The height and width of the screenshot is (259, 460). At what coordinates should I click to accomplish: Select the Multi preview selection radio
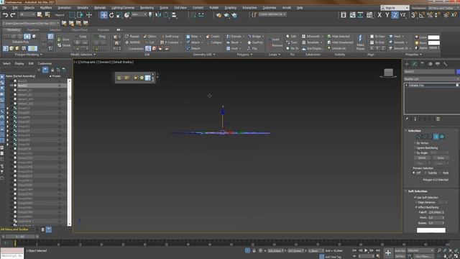pyautogui.click(x=441, y=173)
